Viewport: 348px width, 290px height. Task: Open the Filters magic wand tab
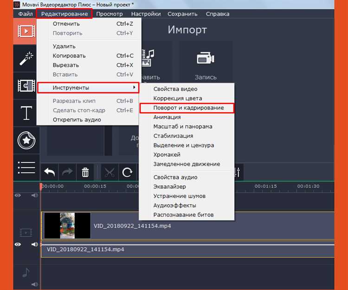tap(26, 58)
